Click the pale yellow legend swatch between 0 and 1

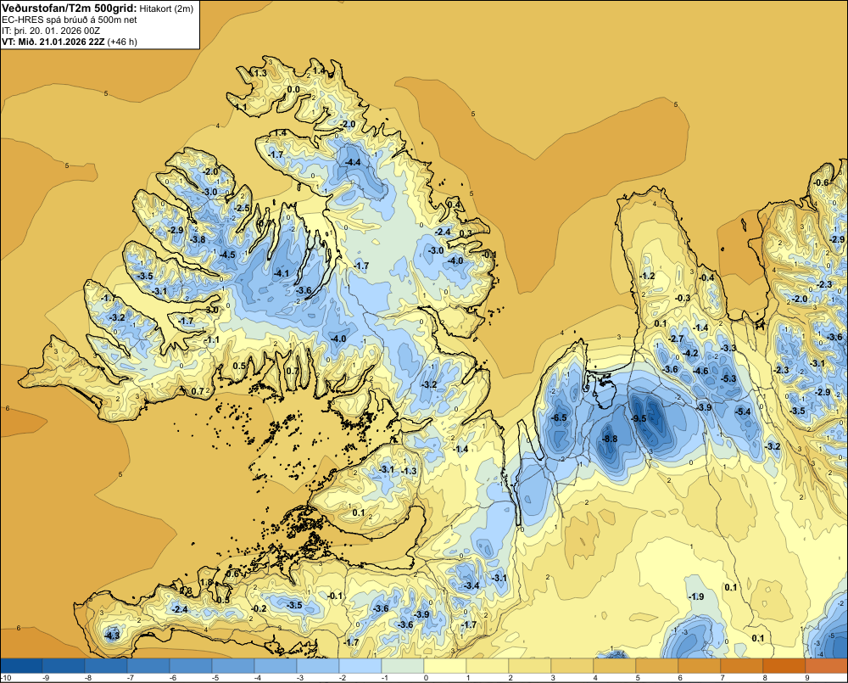click(x=445, y=666)
